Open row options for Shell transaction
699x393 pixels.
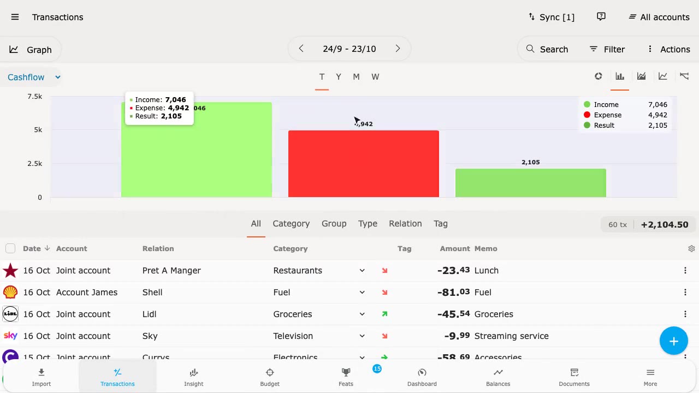tap(685, 292)
